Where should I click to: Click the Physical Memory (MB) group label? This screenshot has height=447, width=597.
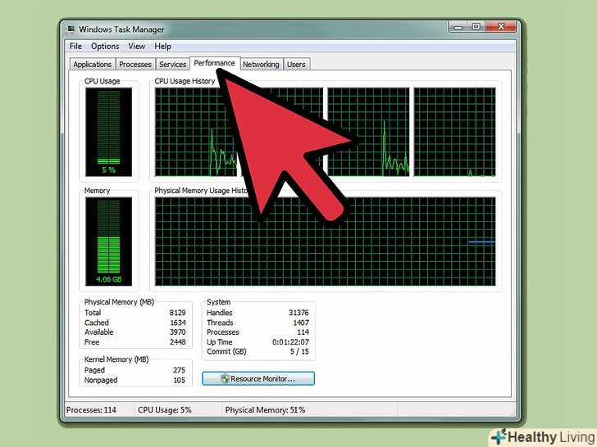pyautogui.click(x=119, y=302)
